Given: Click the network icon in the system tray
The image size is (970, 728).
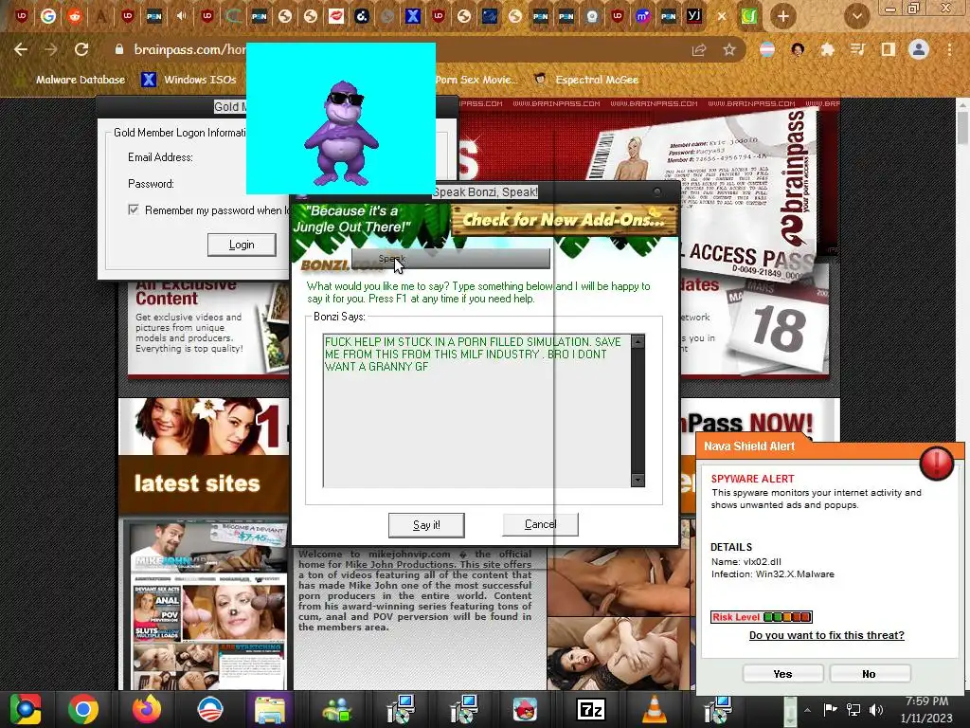Looking at the screenshot, I should tap(853, 710).
